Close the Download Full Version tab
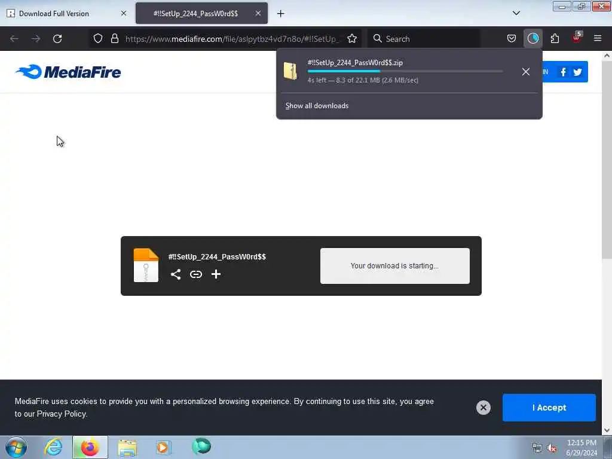Screen dimensions: 612x459 (x=124, y=13)
